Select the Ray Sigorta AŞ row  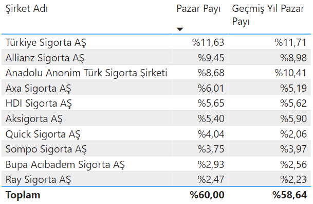156,179
